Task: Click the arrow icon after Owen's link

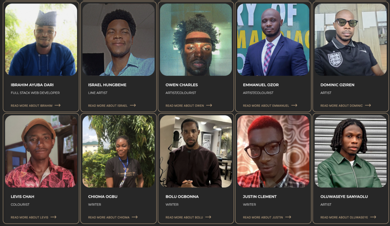Action: point(209,105)
